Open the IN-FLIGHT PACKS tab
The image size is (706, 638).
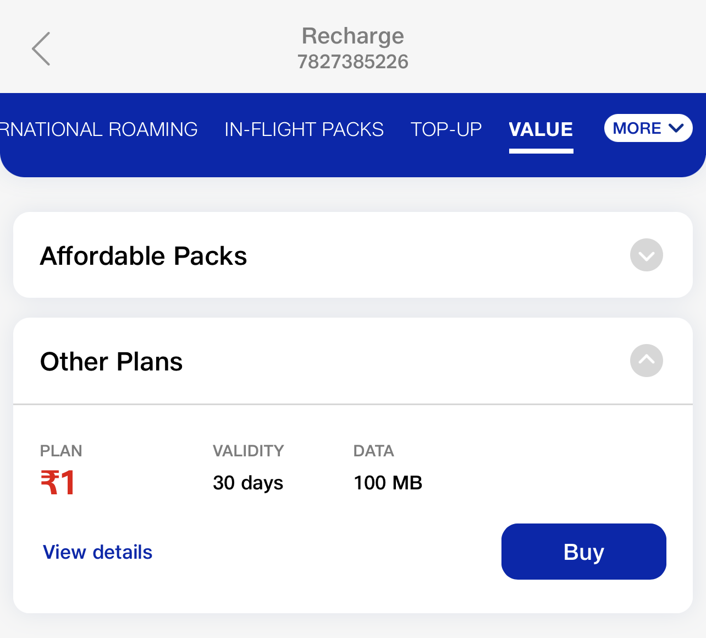(x=304, y=129)
